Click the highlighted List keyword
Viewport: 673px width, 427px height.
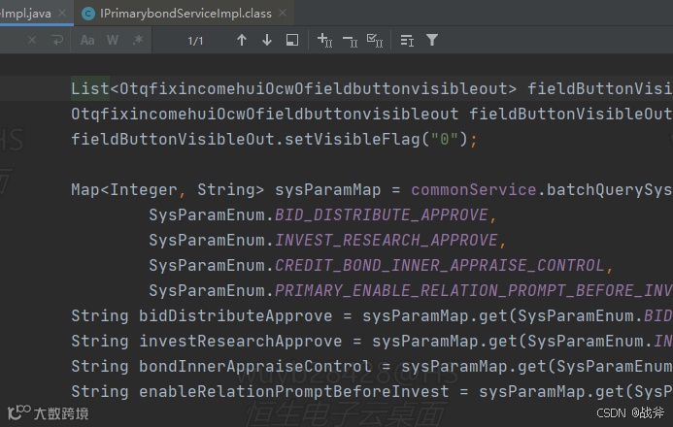(x=90, y=88)
